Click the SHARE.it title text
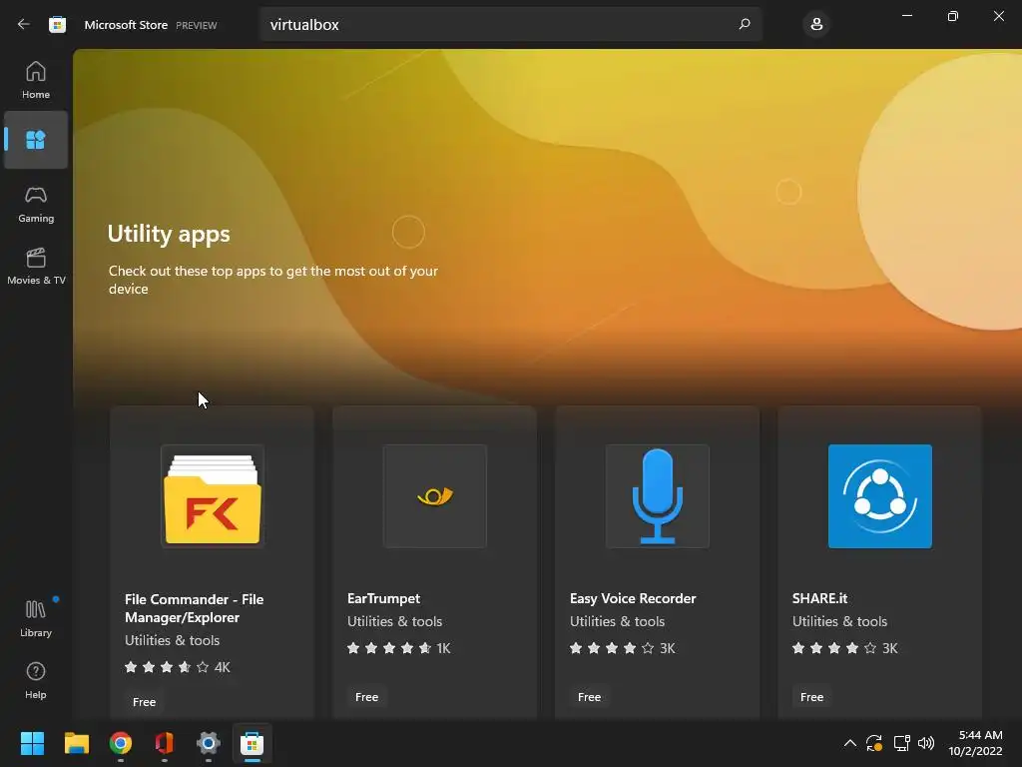Screen dimensions: 1022x767 (x=820, y=598)
